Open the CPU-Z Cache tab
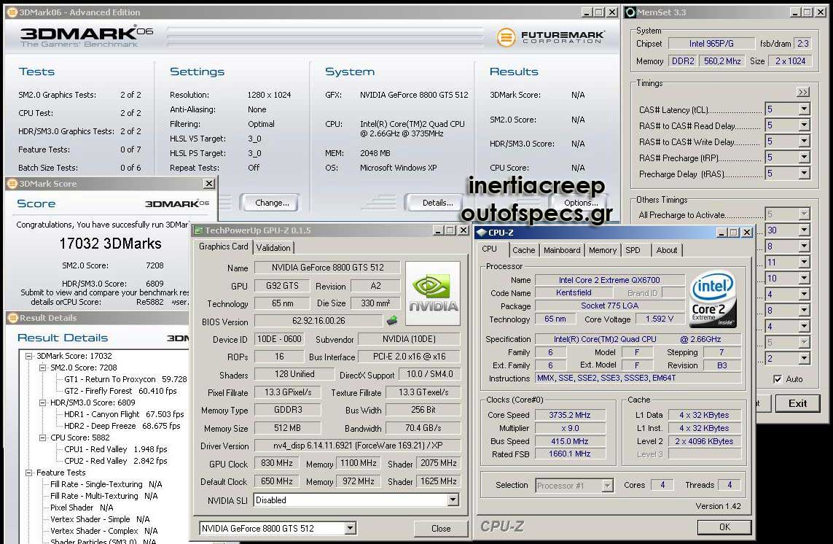833x544 pixels. coord(524,250)
